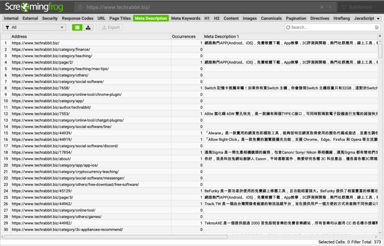Screen dimensions: 384x246
Task: Click the scroll-left arrow of the horizontal scrollbar
Action: (x=3, y=237)
